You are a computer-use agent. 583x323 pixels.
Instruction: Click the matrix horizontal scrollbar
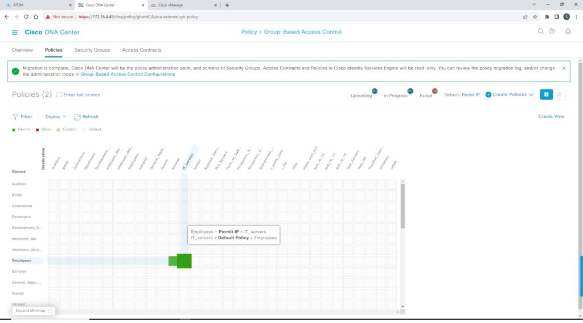click(223, 312)
